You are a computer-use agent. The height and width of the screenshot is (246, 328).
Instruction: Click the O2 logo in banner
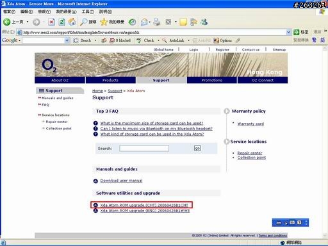point(49,65)
